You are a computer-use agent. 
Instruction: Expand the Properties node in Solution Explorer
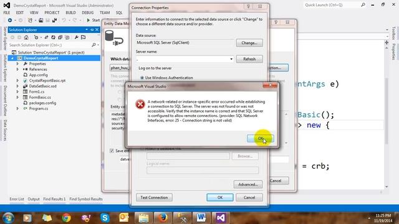tap(17, 63)
